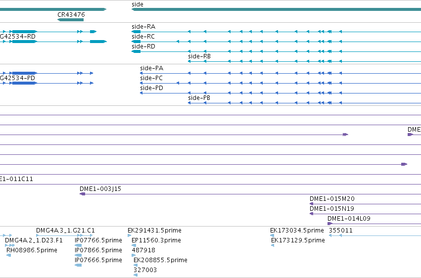Click the RH08986.5prime feature glyph

click(8, 255)
